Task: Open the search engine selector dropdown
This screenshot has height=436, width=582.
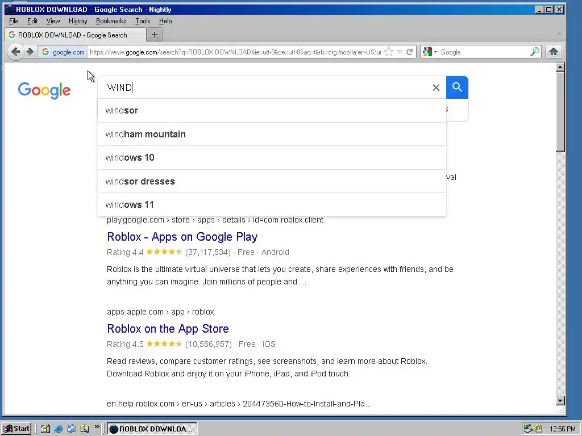Action: point(436,52)
